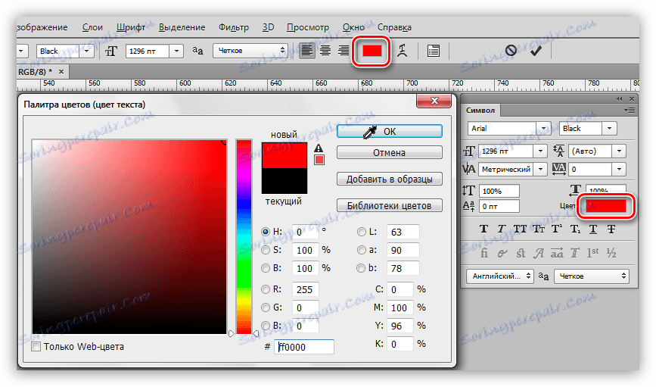Open the Выделение menu

(182, 27)
